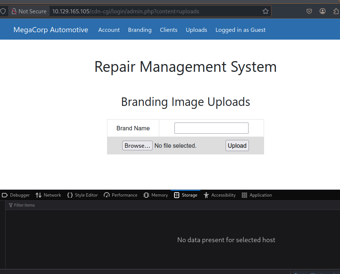Click the 'Brand Name' label
The width and height of the screenshot is (340, 274).
click(133, 128)
